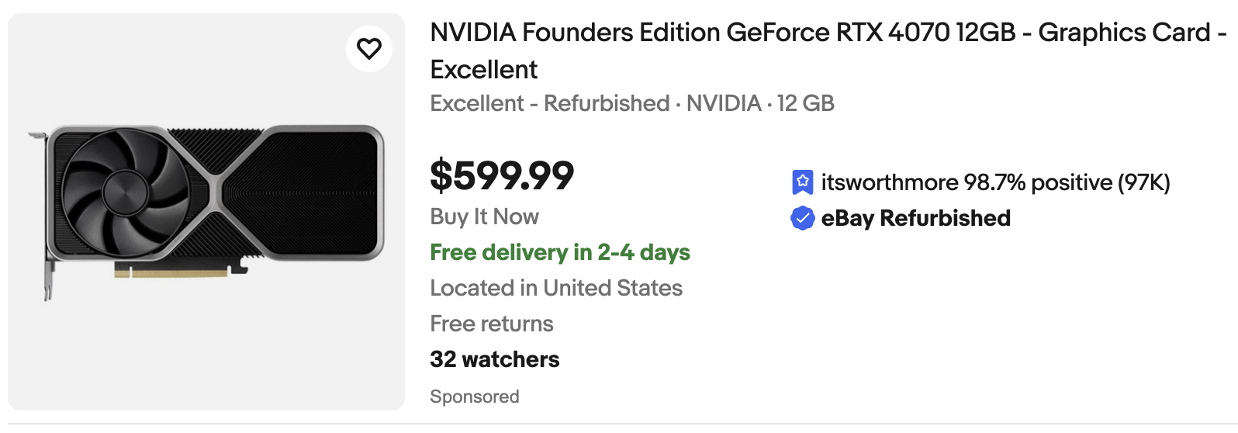
Task: Click the eBay Refurbished checkmark icon
Action: click(802, 218)
